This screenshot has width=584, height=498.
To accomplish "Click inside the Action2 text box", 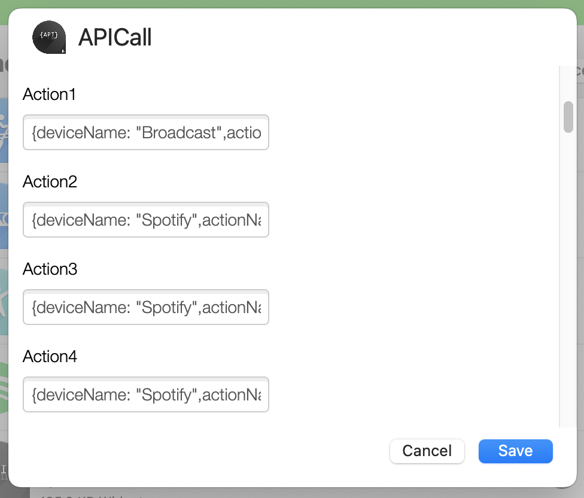I will point(145,220).
